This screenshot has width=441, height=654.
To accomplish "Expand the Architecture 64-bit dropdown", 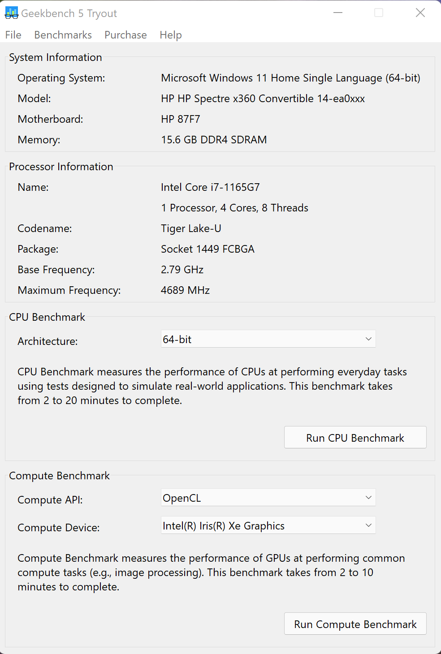I will [268, 339].
